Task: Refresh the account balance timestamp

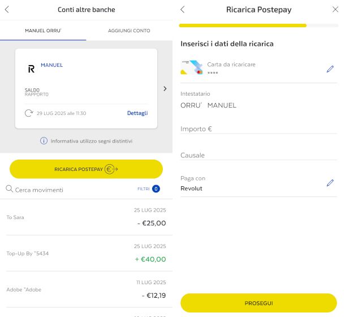Action: coord(29,113)
